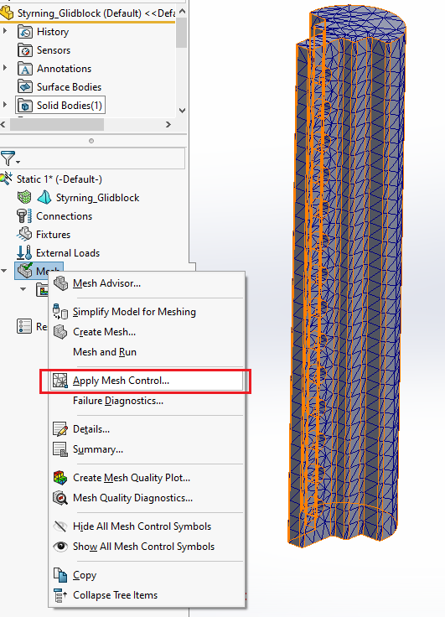Collapse the Mesh tree node
Screen dimensions: 445x617
pos(4,271)
